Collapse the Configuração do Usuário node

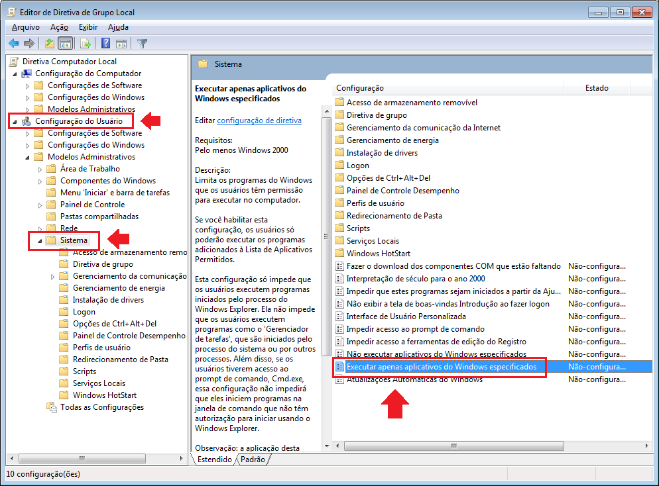(15, 122)
